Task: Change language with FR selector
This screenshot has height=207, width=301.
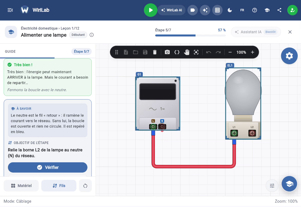Action: [242, 10]
